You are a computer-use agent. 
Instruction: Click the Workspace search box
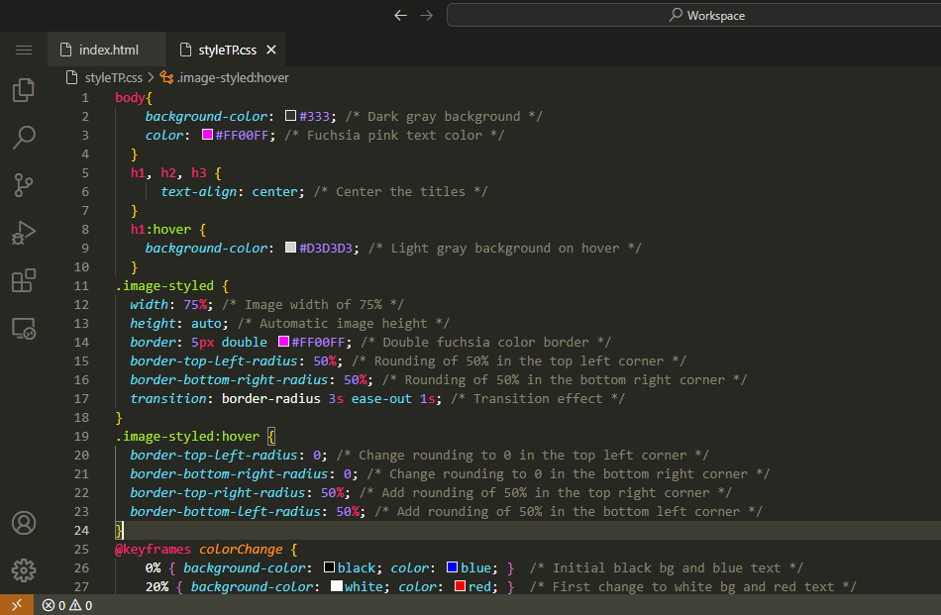pyautogui.click(x=693, y=15)
